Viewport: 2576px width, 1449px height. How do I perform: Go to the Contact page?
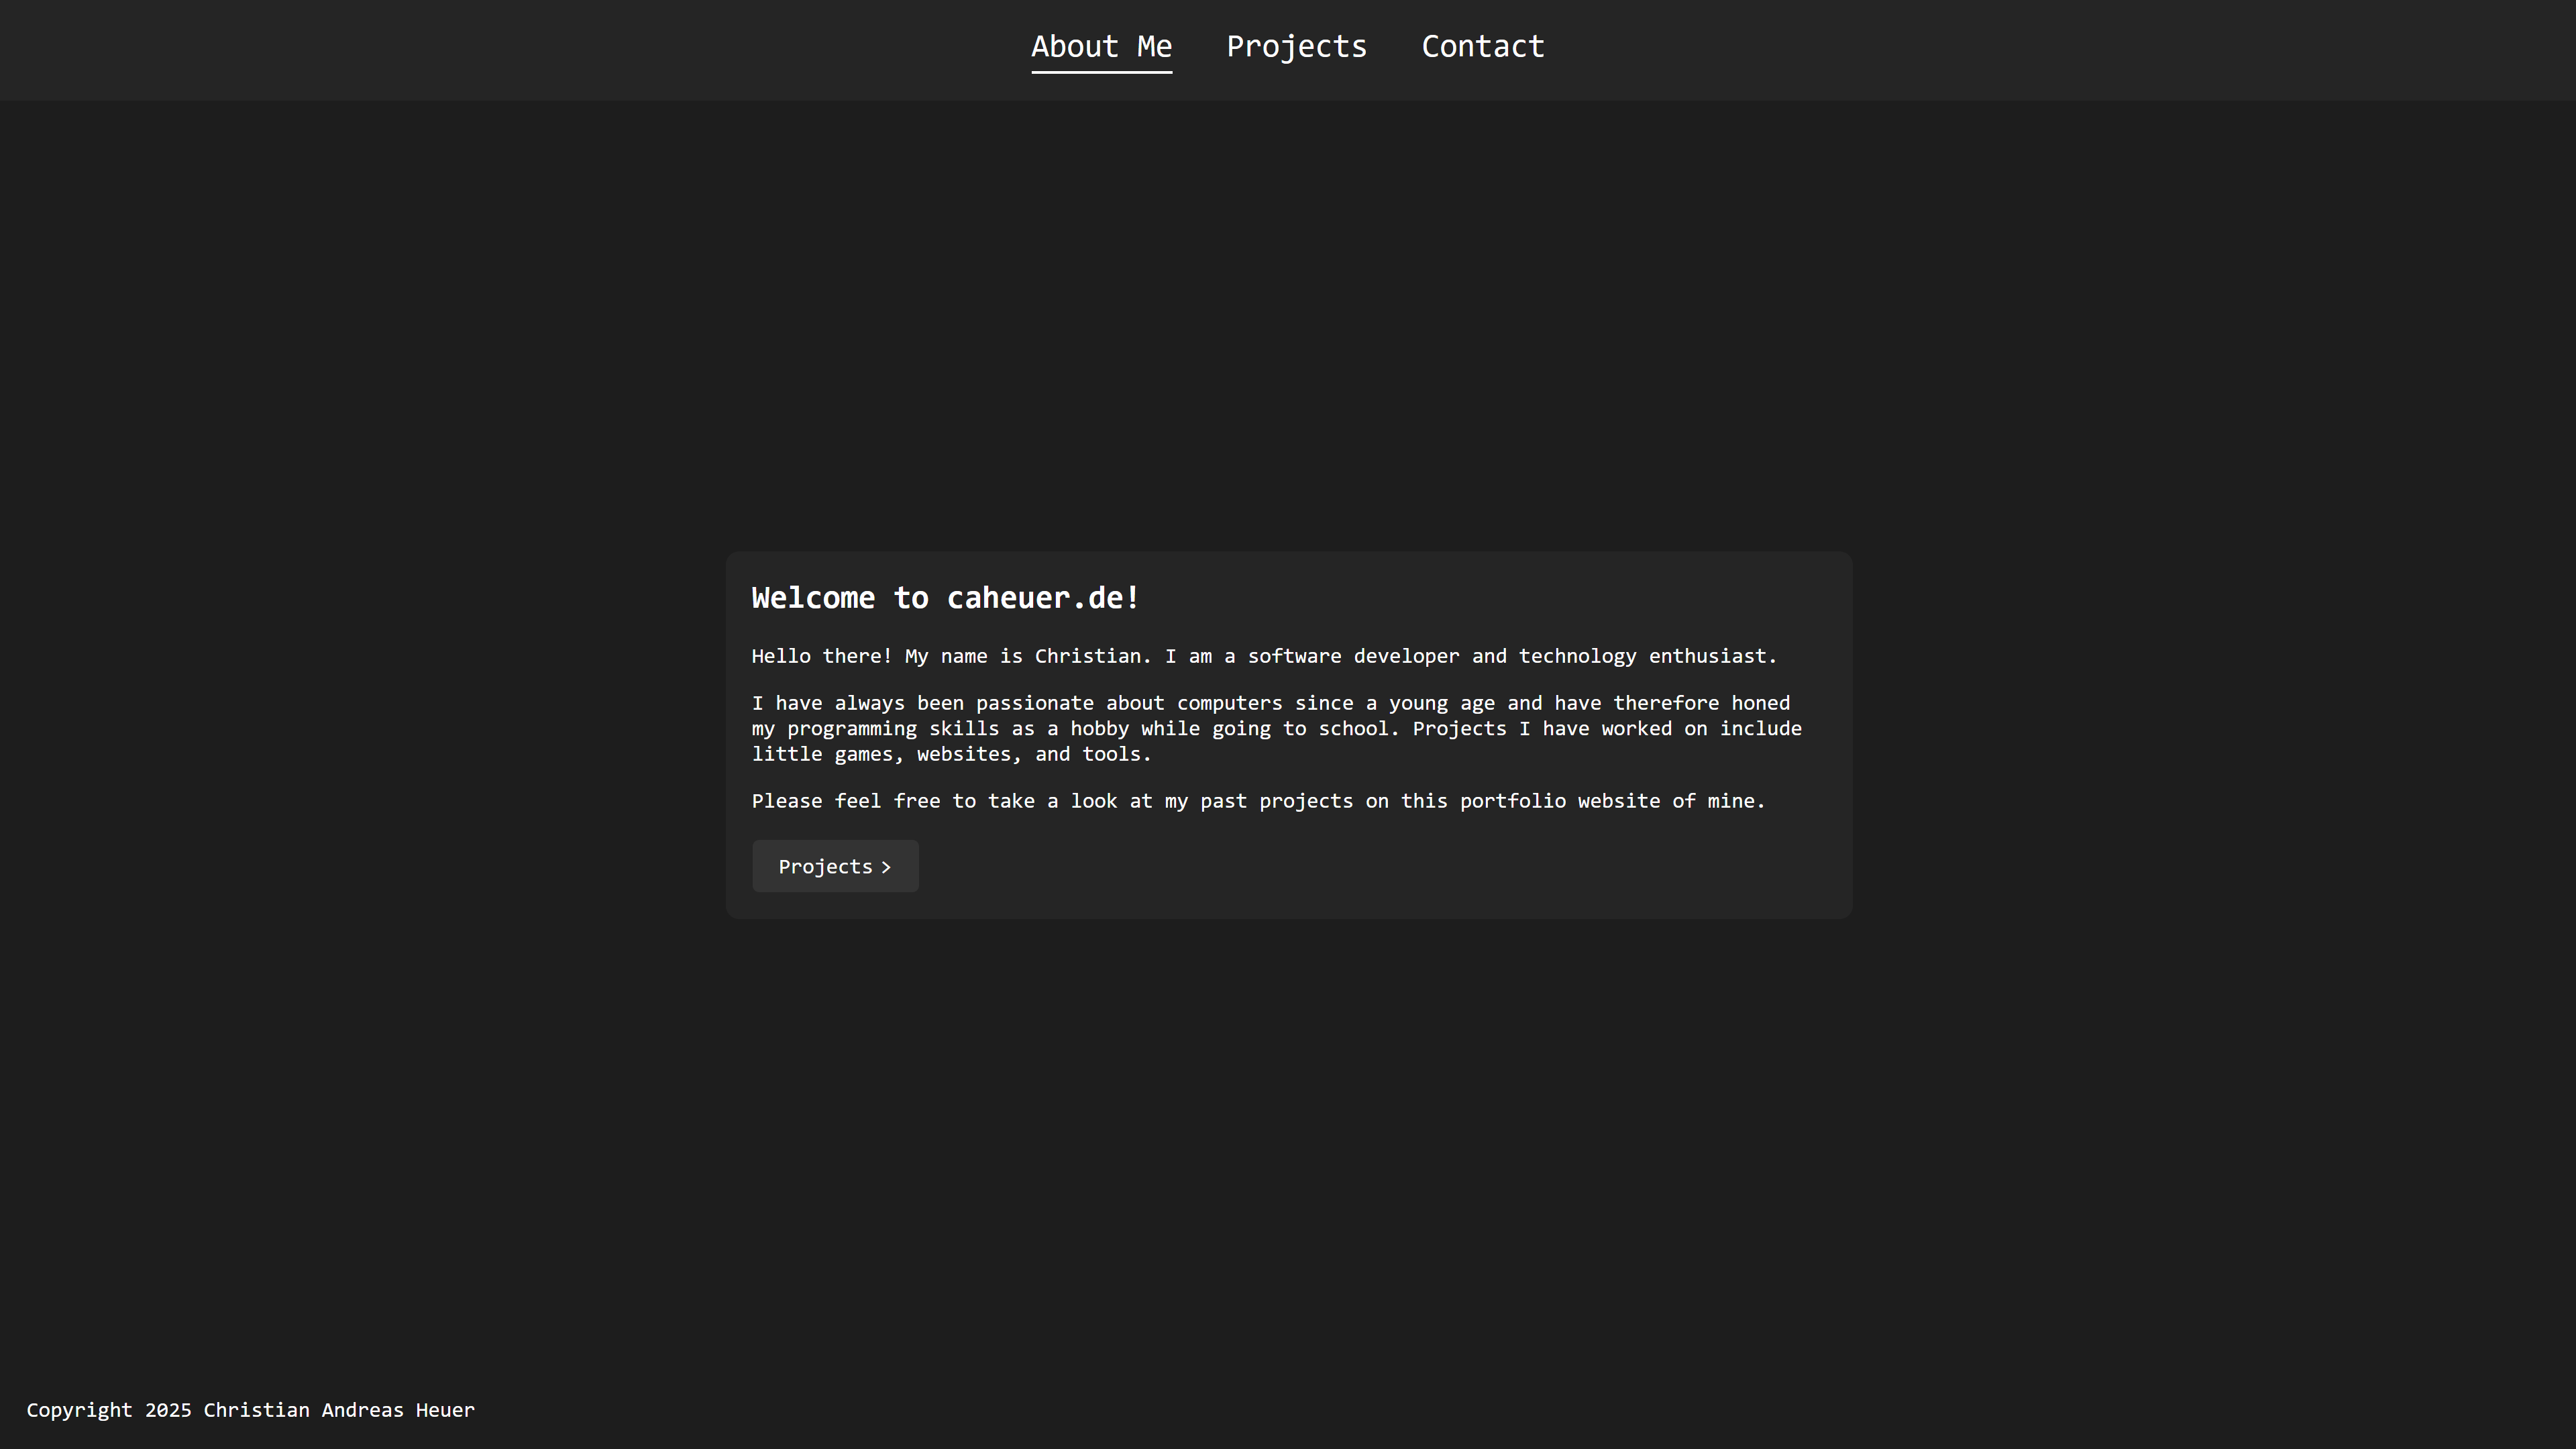(1482, 46)
